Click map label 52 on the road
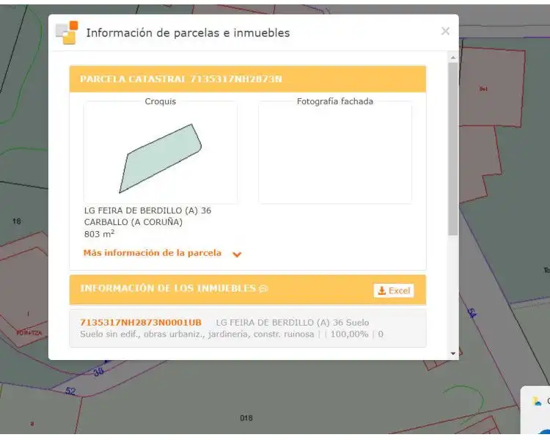Image resolution: width=550 pixels, height=440 pixels. tap(70, 391)
